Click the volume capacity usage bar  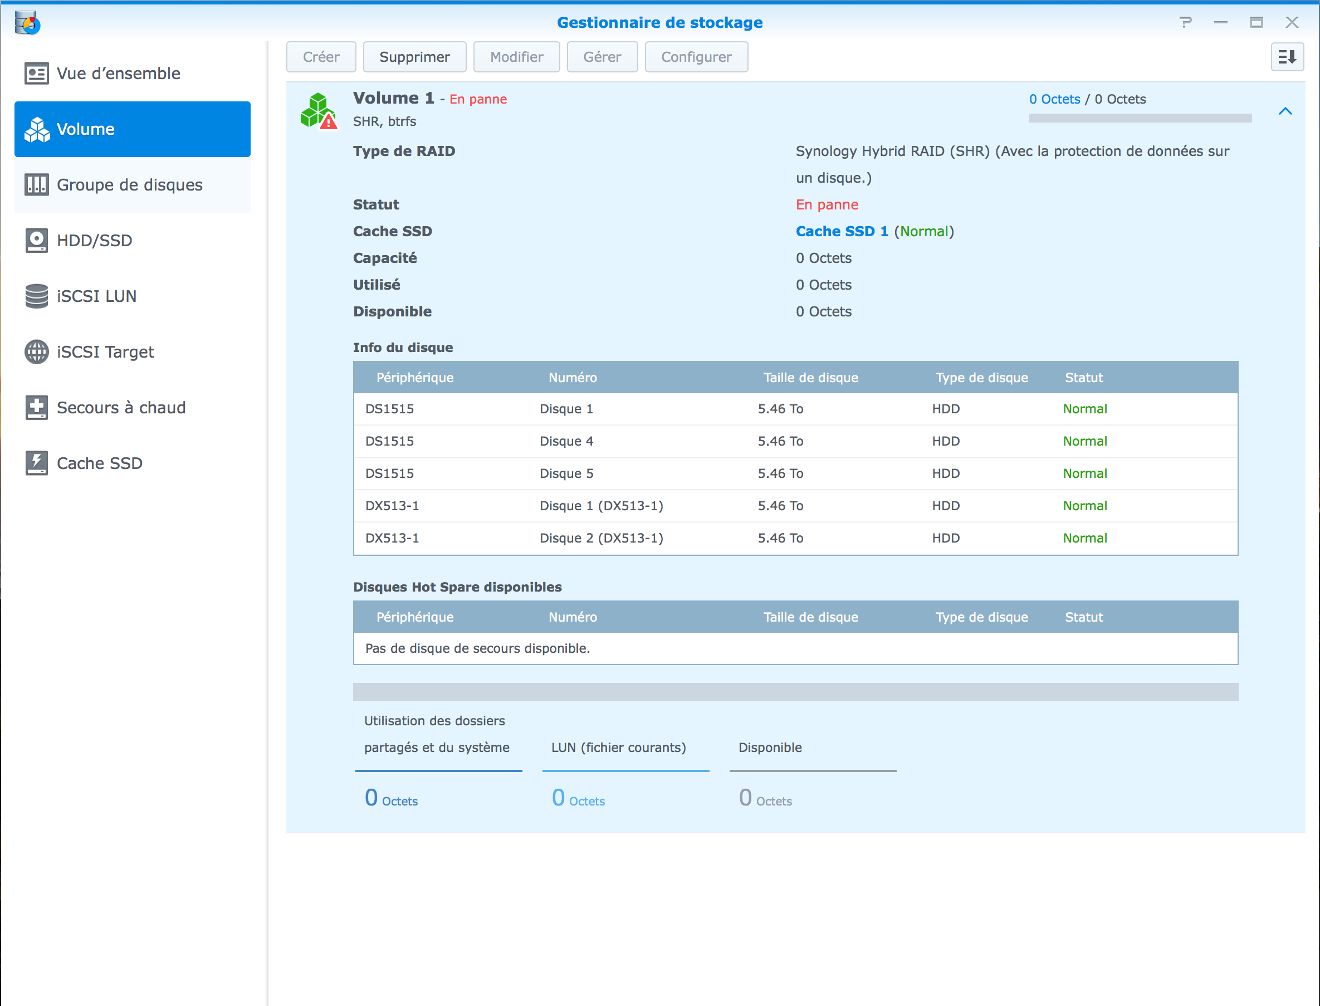(x=1140, y=118)
